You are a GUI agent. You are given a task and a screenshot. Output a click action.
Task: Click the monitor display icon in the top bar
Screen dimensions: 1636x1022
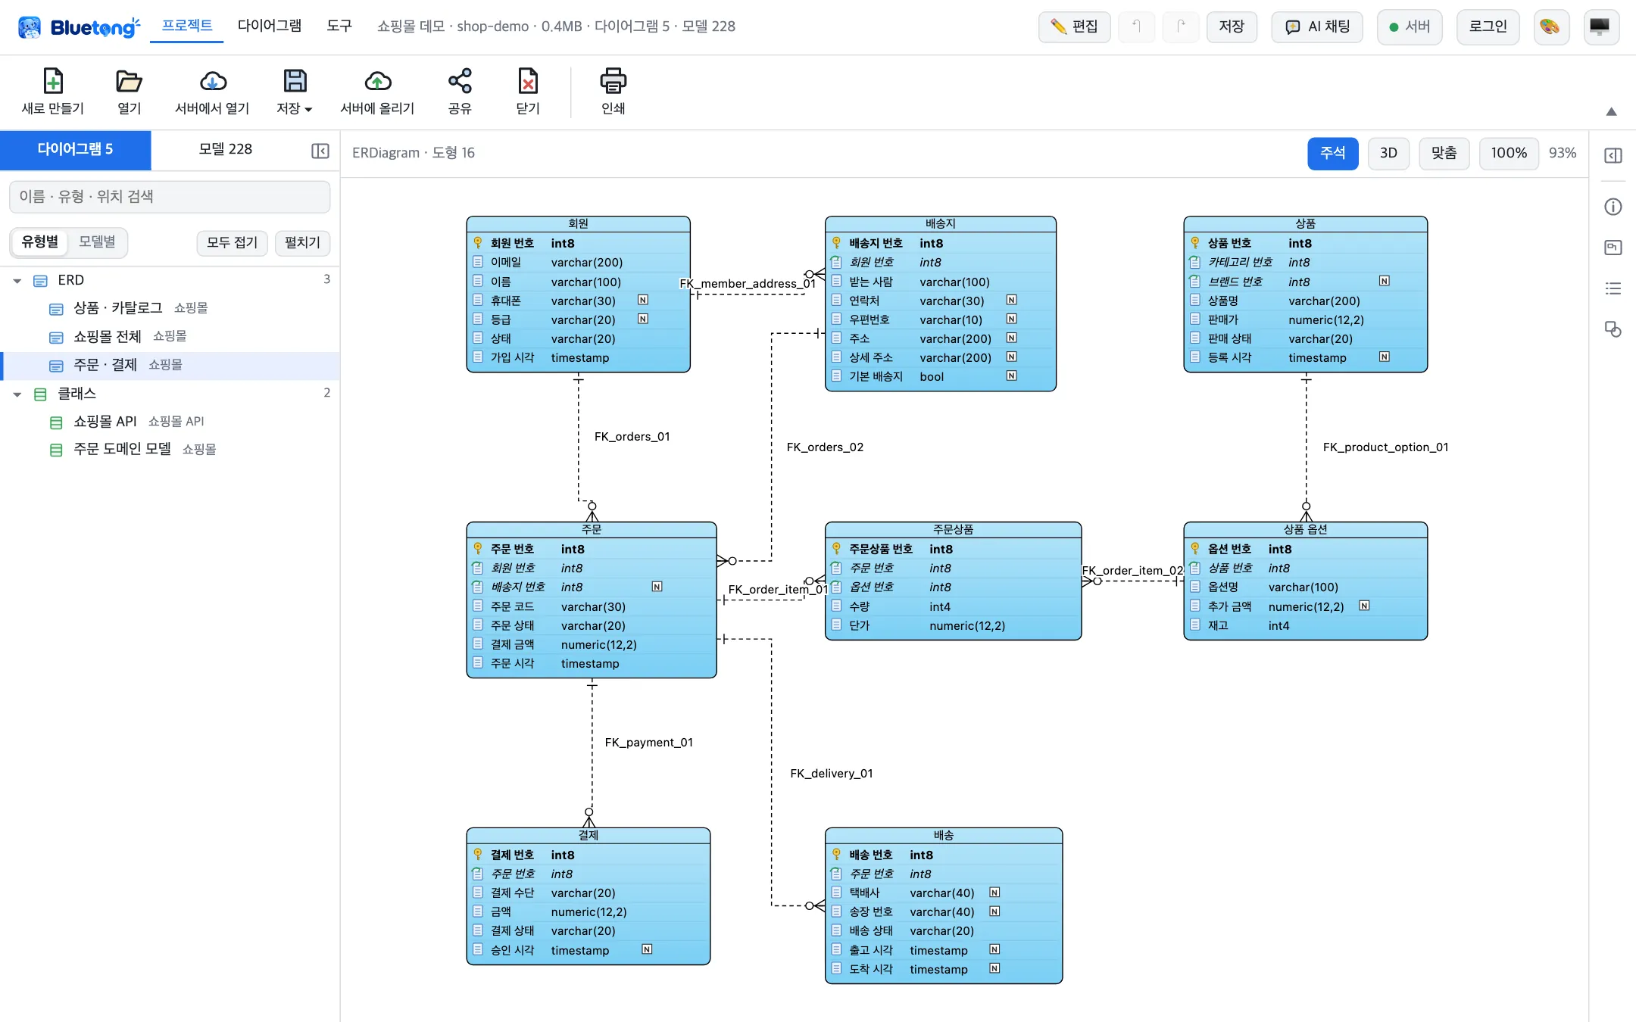pyautogui.click(x=1600, y=26)
